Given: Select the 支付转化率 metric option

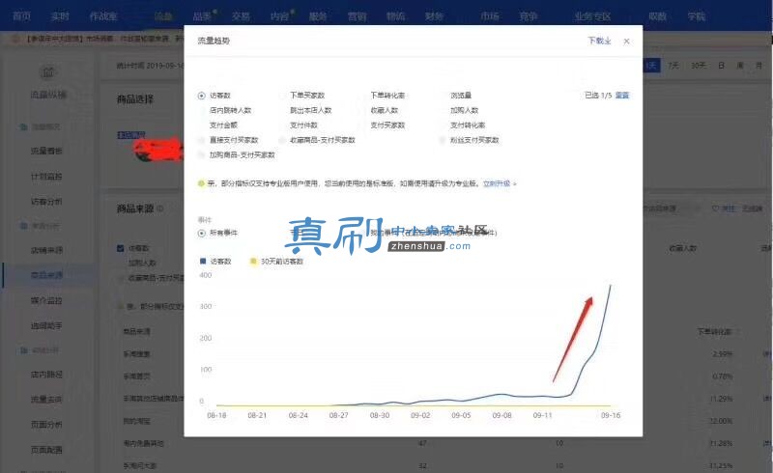Looking at the screenshot, I should pyautogui.click(x=468, y=125).
